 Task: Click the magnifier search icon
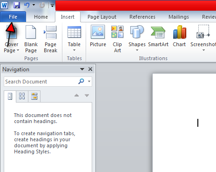[81, 81]
